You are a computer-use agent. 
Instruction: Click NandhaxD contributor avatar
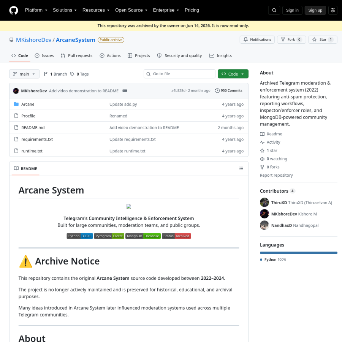coord(264,225)
